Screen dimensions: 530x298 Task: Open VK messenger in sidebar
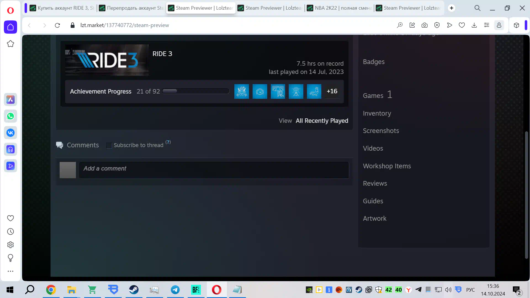pyautogui.click(x=10, y=133)
